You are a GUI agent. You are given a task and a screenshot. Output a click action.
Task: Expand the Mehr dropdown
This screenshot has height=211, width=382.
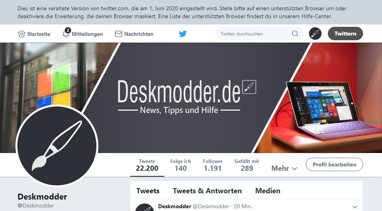(x=284, y=168)
